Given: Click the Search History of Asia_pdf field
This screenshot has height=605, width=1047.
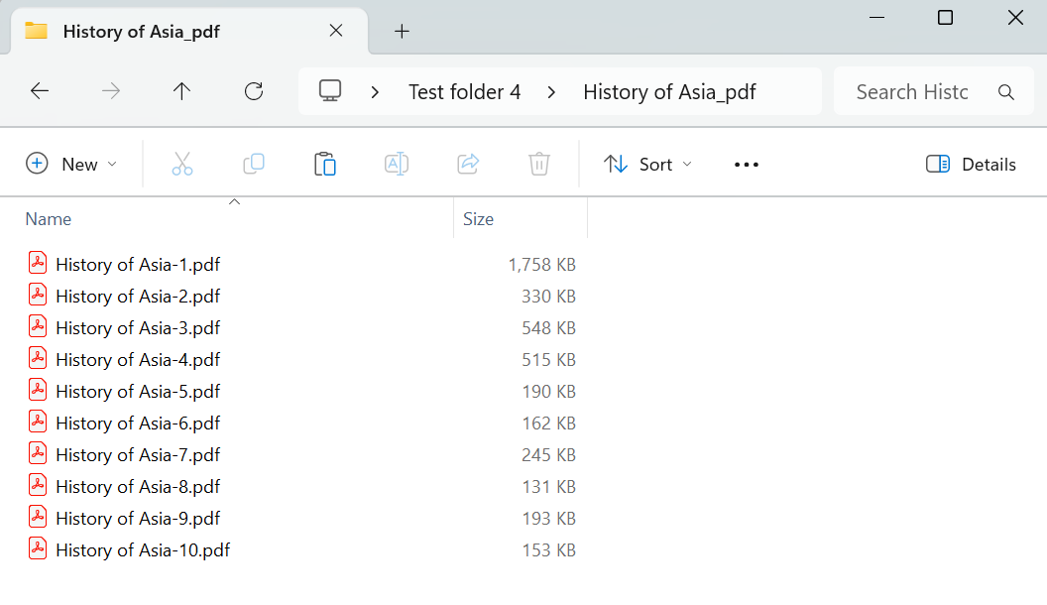Looking at the screenshot, I should tap(912, 92).
